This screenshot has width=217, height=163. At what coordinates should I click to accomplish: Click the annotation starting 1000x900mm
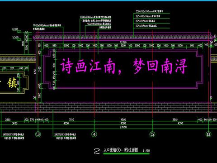tap(95, 17)
